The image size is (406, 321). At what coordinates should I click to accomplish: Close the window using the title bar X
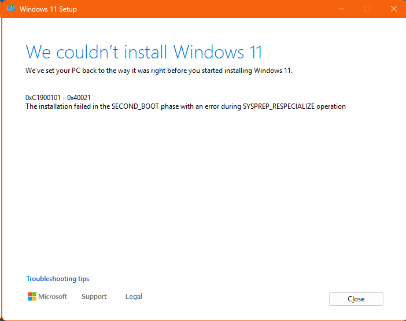click(394, 9)
